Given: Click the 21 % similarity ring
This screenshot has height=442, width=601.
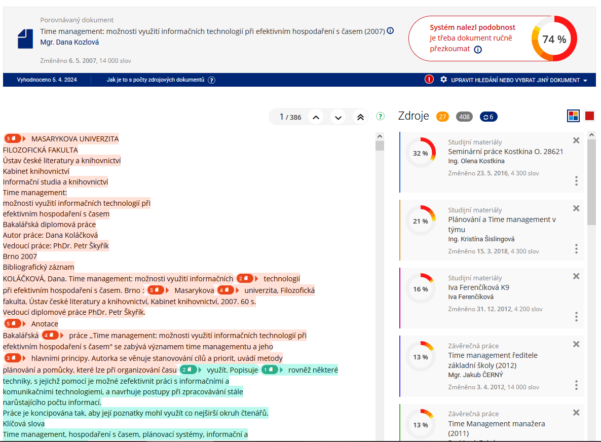Looking at the screenshot, I should 421,221.
